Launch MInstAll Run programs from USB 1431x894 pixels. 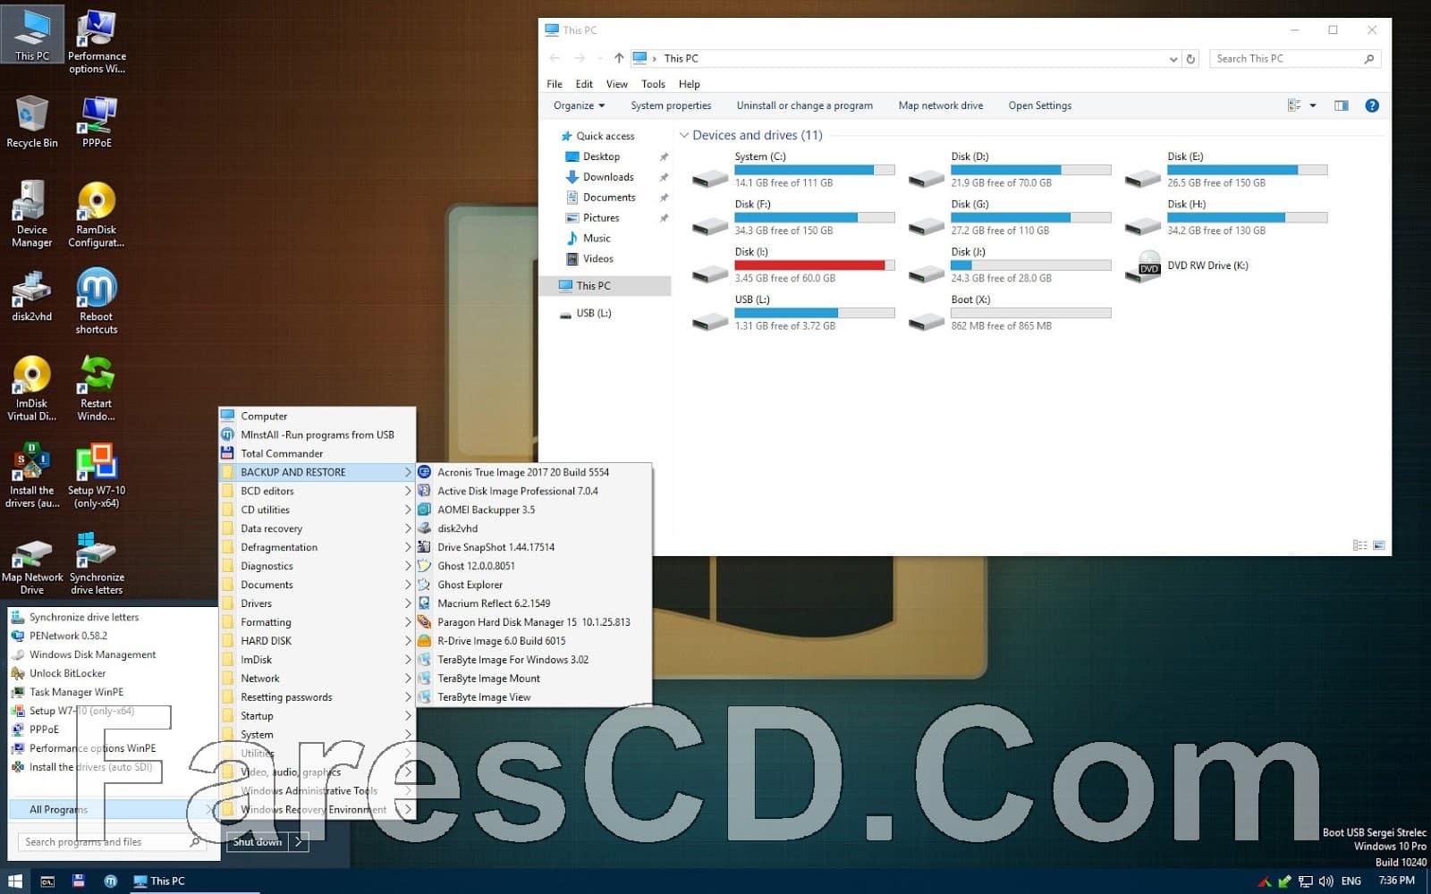point(318,434)
